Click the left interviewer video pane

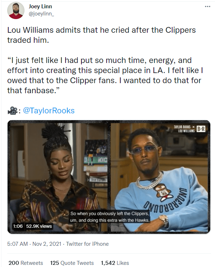tap(59, 177)
